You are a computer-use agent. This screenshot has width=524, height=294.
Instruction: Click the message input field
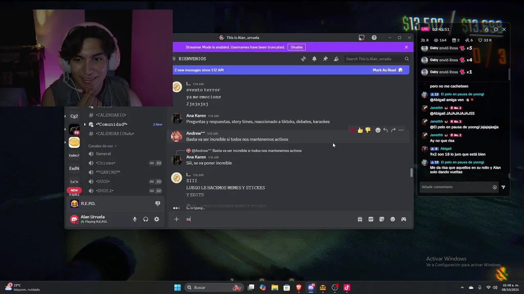268,219
